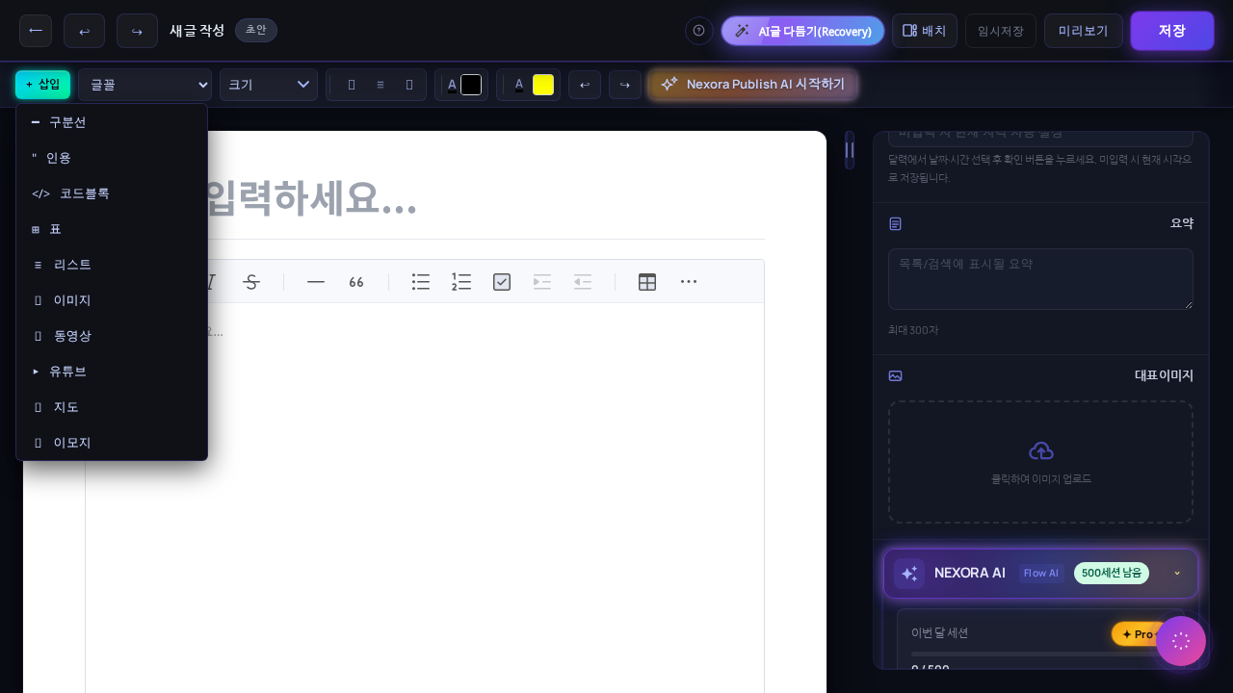Choose 이모지 from the insert menu
The height and width of the screenshot is (693, 1233).
(x=112, y=443)
